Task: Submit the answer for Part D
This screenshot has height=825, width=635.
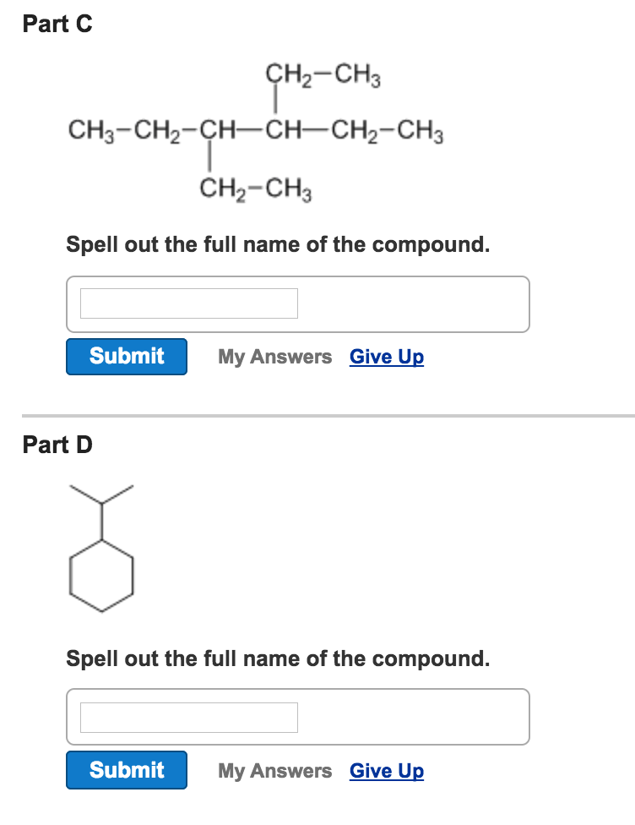Action: (126, 770)
